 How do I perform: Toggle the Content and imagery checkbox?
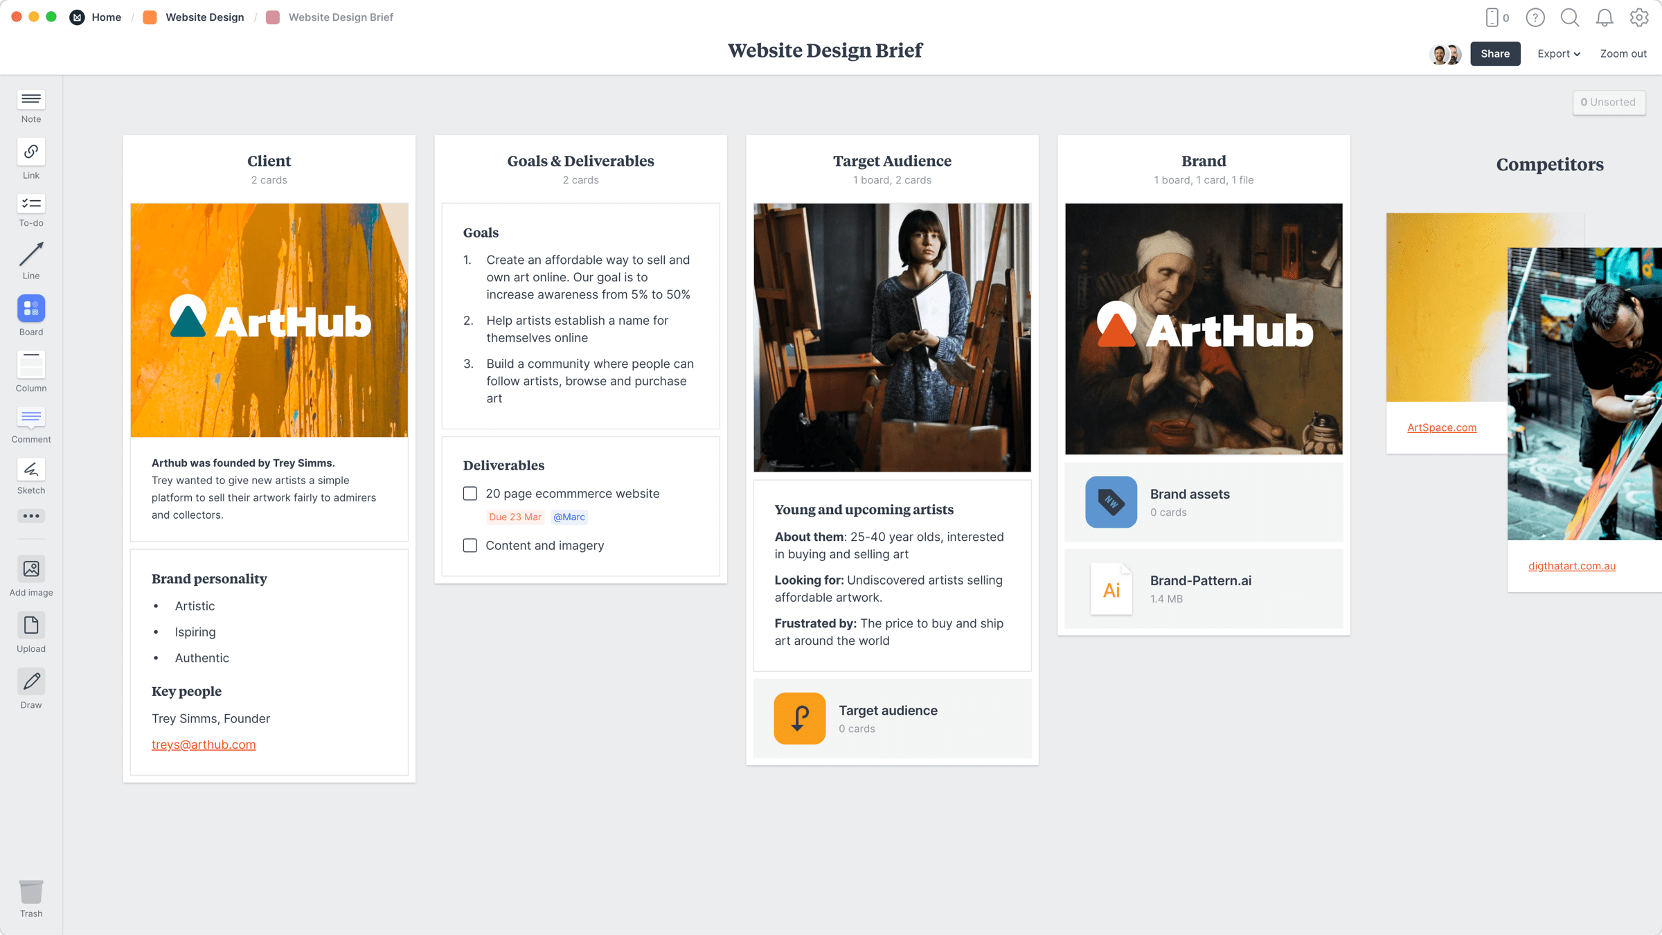click(470, 544)
